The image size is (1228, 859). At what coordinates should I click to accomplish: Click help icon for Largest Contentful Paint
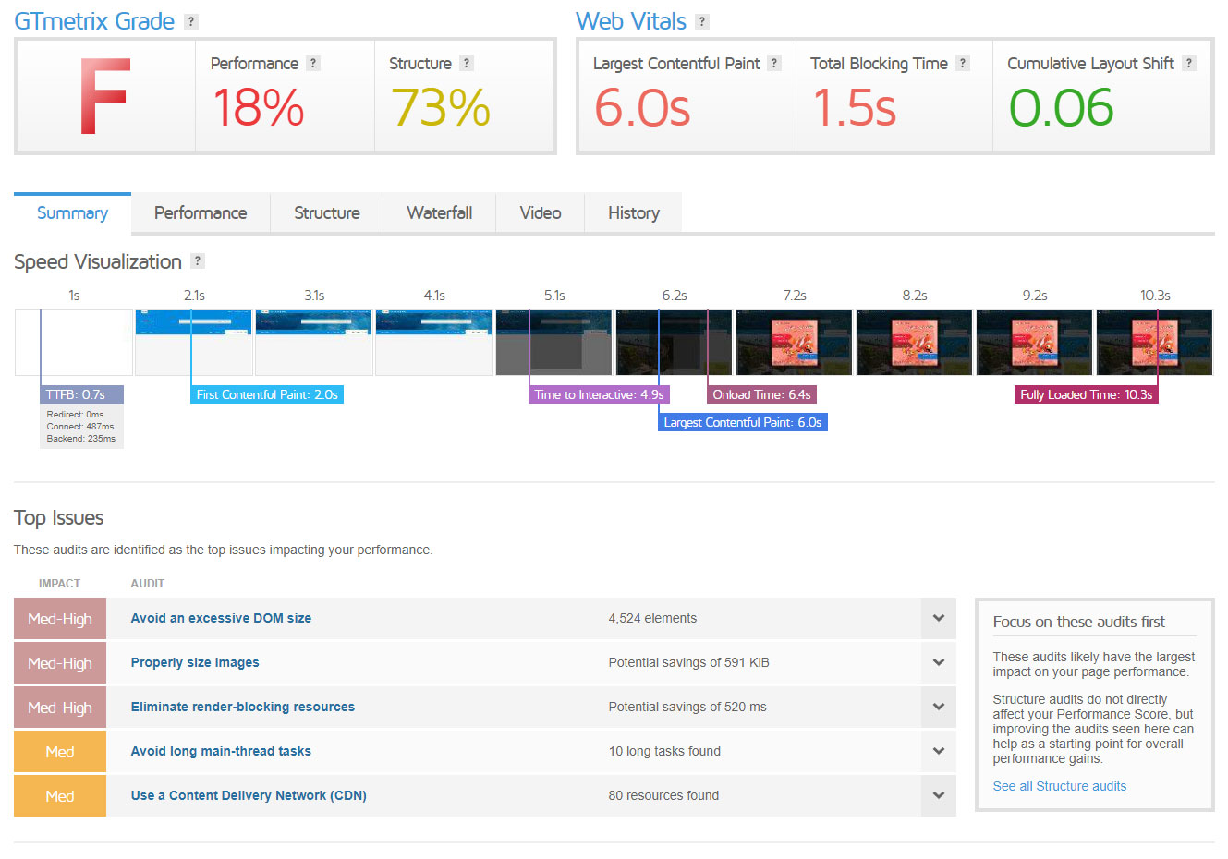pyautogui.click(x=774, y=63)
